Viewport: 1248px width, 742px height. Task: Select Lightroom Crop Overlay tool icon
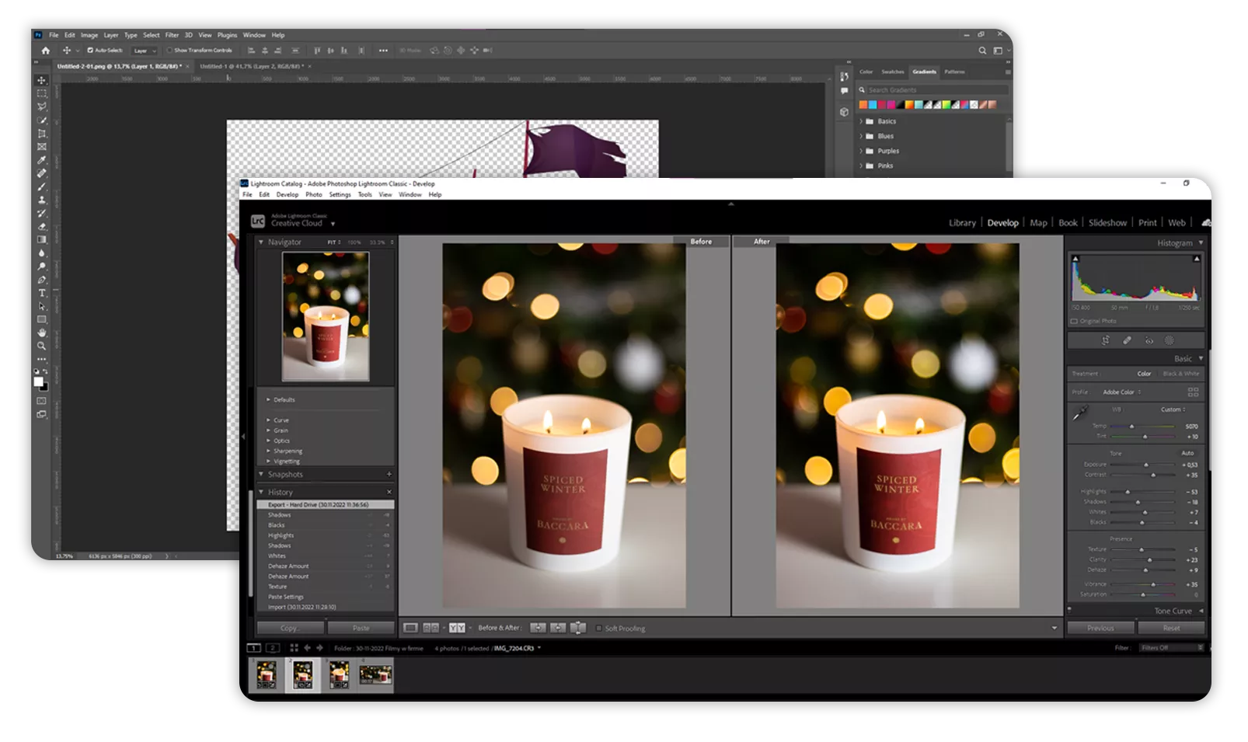point(1105,340)
